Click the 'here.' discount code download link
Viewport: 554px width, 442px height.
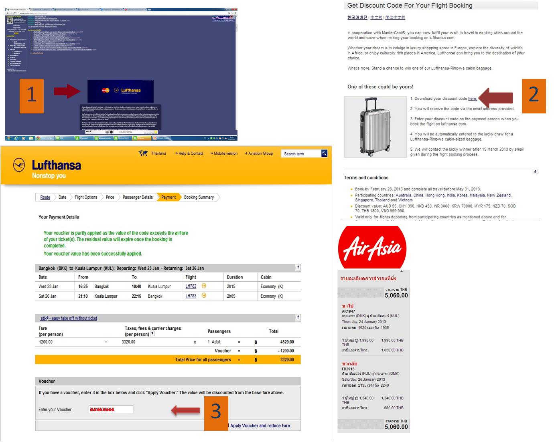(x=473, y=99)
